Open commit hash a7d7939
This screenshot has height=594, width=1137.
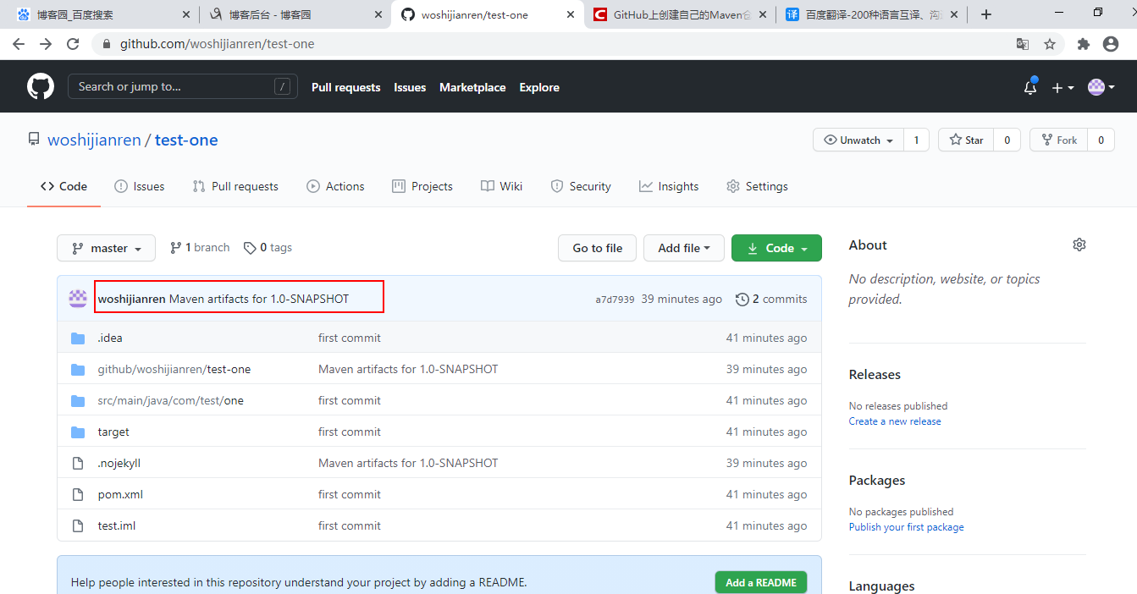pyautogui.click(x=615, y=300)
